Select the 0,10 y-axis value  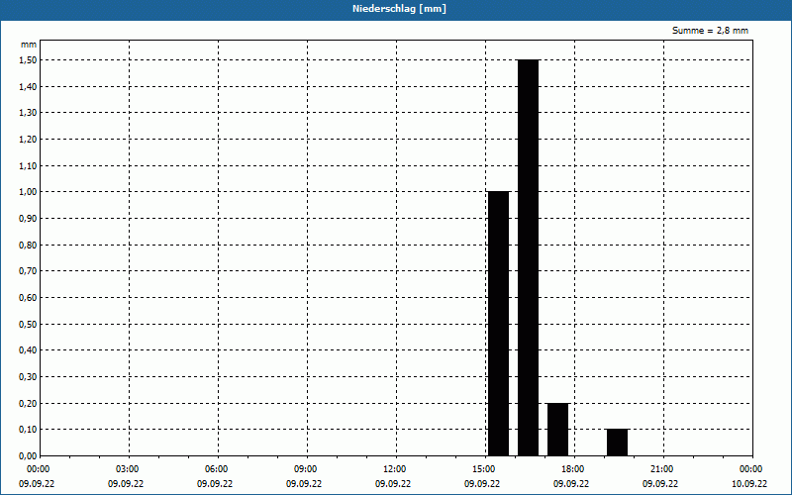tap(28, 430)
